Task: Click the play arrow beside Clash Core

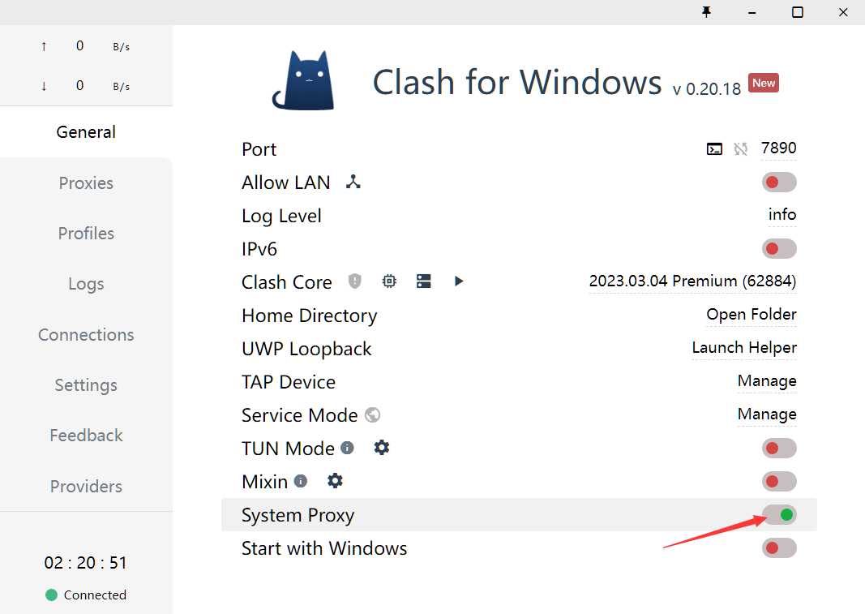Action: click(x=459, y=281)
